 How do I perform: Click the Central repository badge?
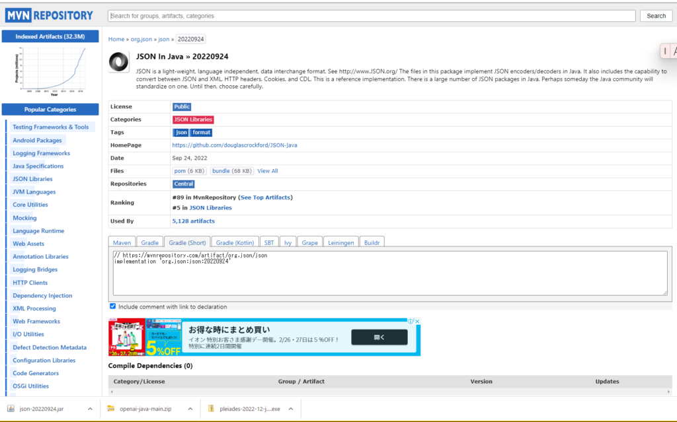[x=183, y=184]
